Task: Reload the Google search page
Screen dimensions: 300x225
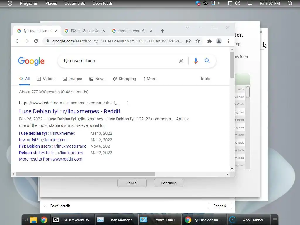Action: coord(36,41)
